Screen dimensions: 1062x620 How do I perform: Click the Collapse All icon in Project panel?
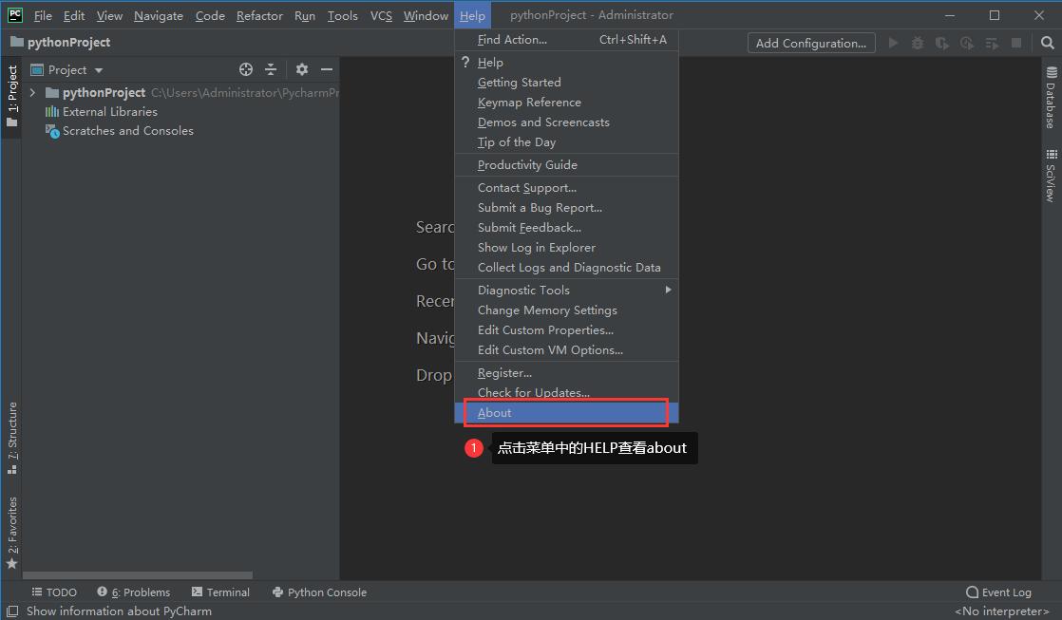(271, 69)
